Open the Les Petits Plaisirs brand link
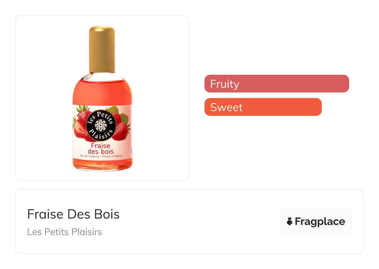The width and height of the screenshot is (379, 269). [x=65, y=232]
